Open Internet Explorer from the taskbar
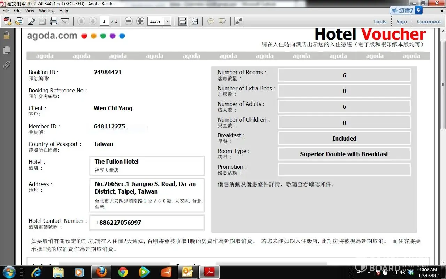 click(x=36, y=272)
